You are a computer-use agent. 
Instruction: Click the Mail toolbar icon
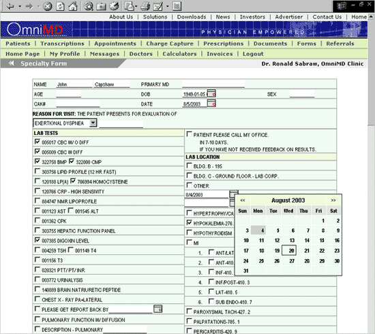(130, 6)
